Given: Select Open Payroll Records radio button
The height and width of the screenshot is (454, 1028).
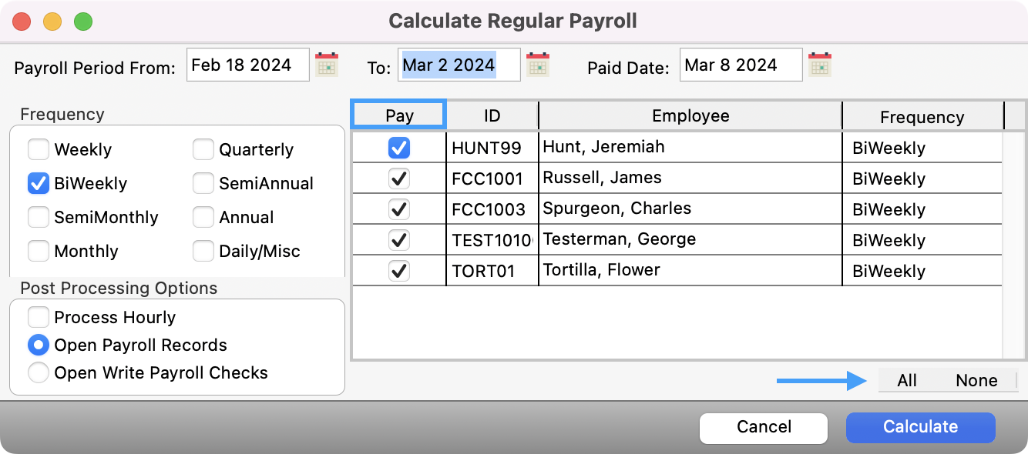Looking at the screenshot, I should coord(39,345).
